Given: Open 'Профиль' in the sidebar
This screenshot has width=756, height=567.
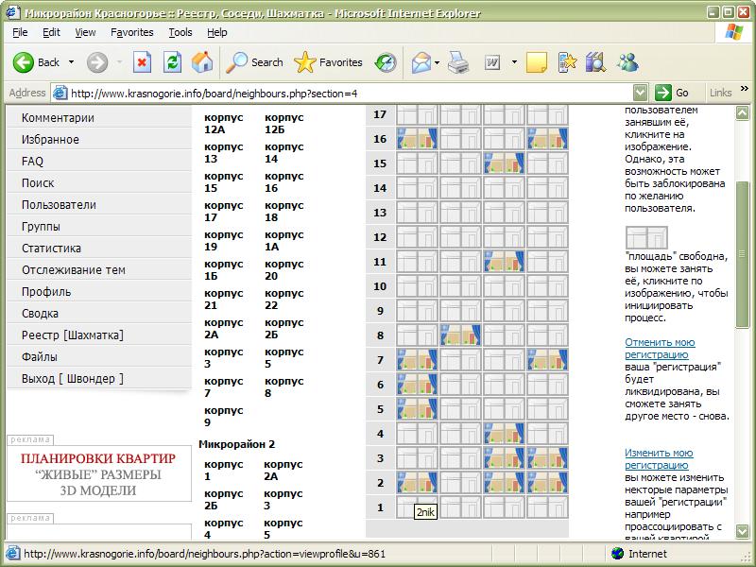Looking at the screenshot, I should pos(99,291).
